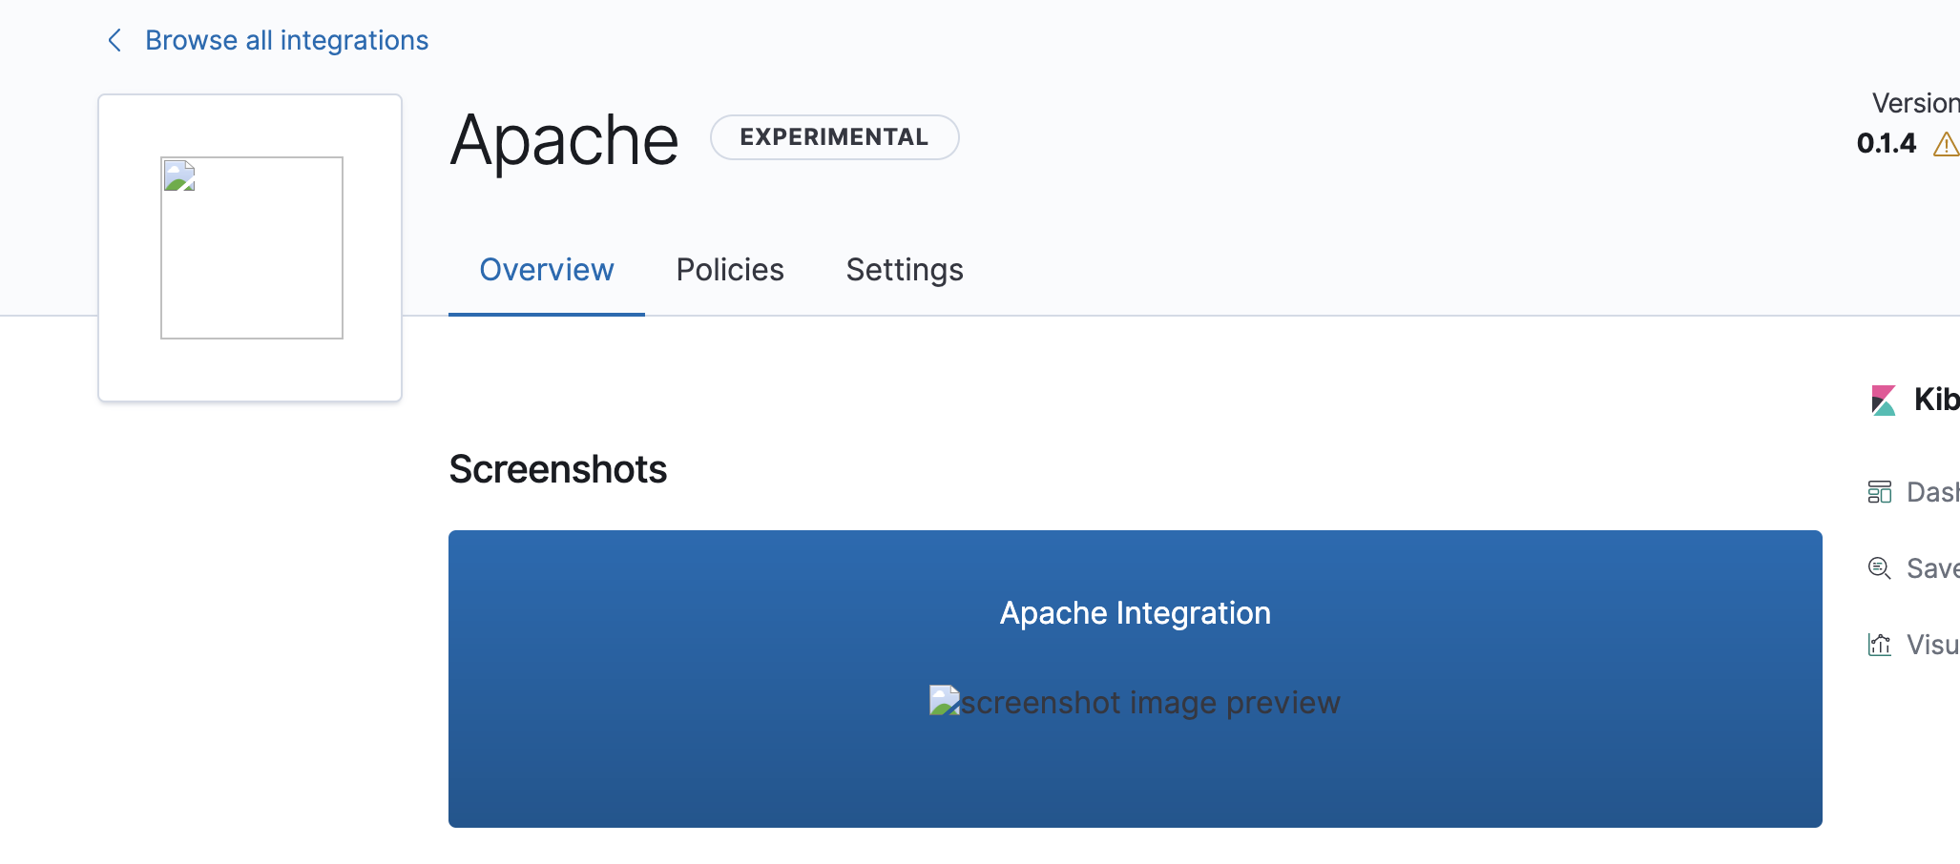
Task: Click the Visualization chart icon
Action: coord(1880,645)
